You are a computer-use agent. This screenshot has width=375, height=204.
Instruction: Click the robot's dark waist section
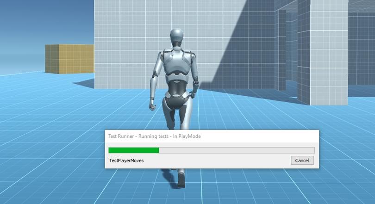(x=176, y=88)
